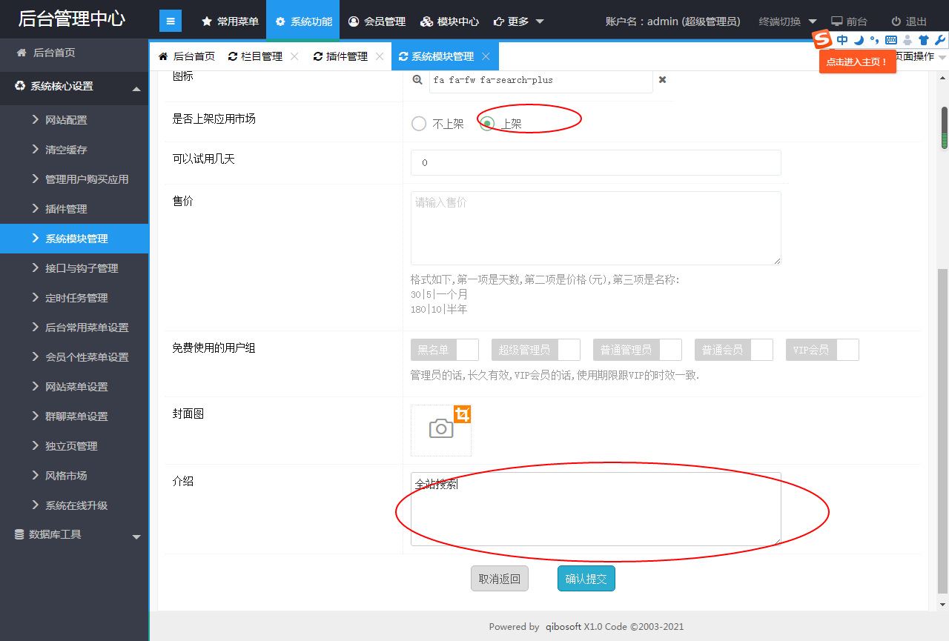949x641 pixels.
Task: Click the 确认提交 button
Action: point(586,579)
